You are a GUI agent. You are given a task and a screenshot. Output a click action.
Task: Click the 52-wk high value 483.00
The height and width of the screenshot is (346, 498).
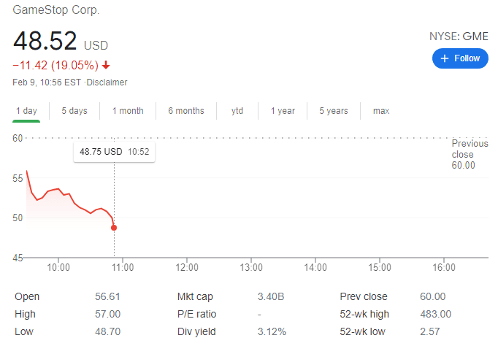(435, 314)
